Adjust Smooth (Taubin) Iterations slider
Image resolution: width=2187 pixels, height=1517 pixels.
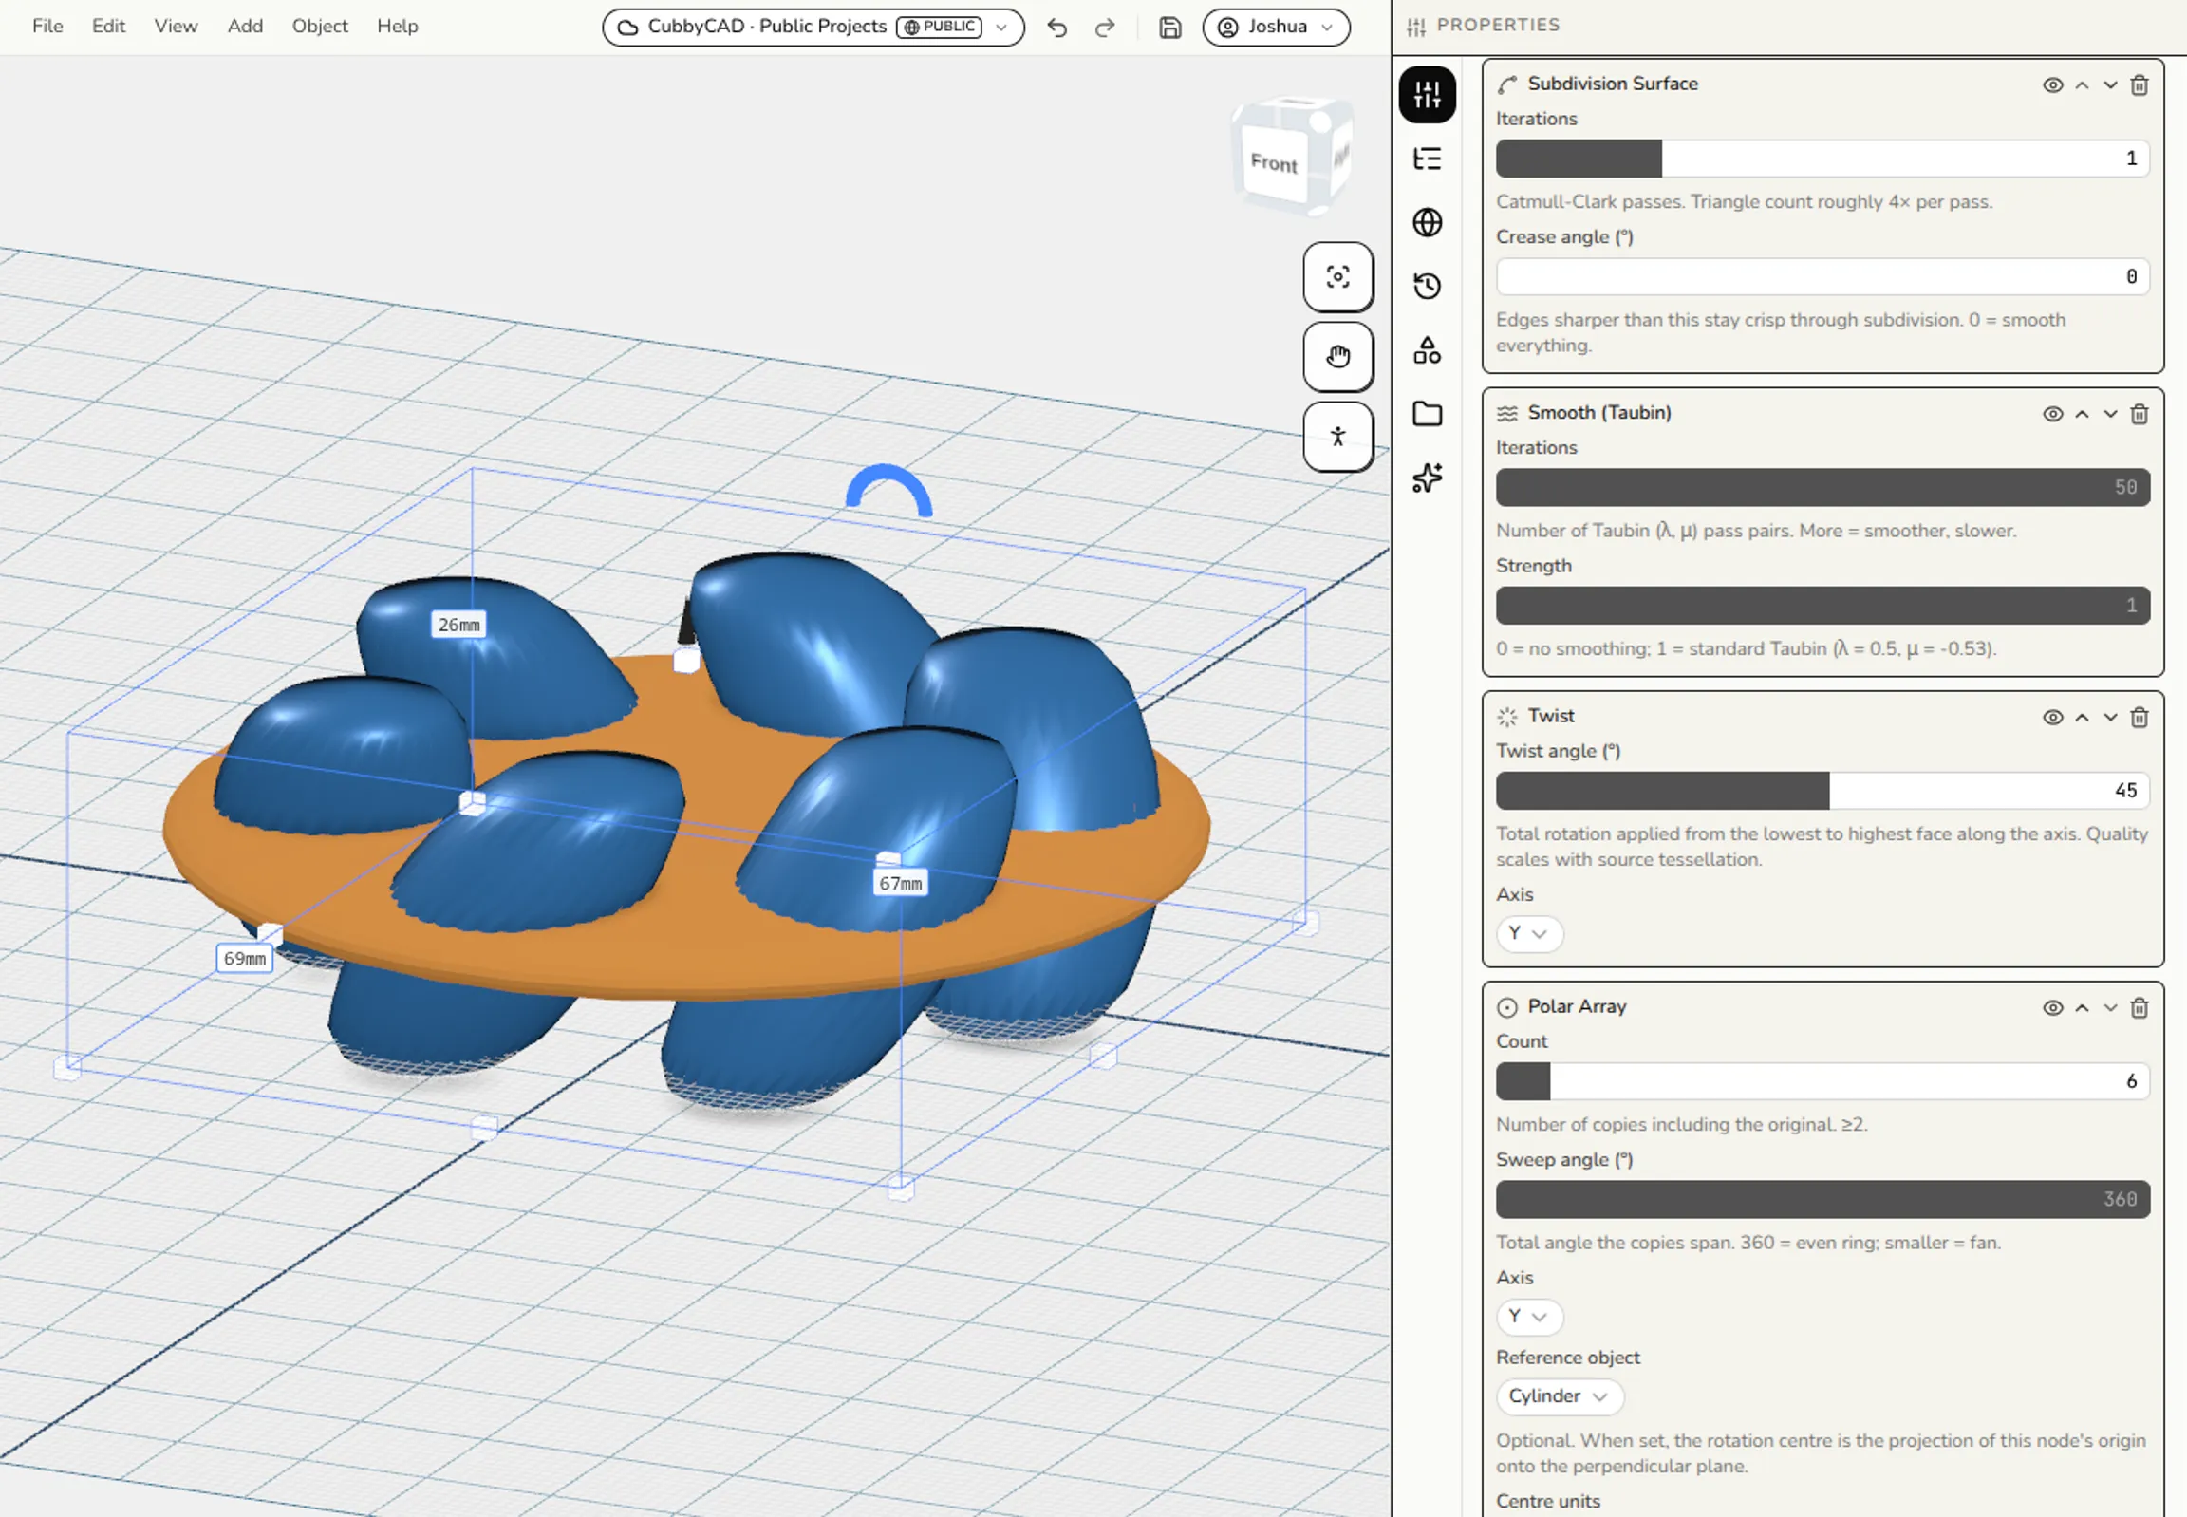point(1822,488)
